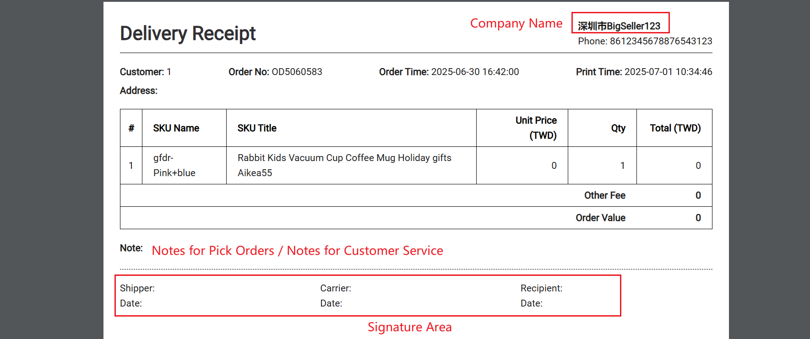Click the Delivery Receipt title
This screenshot has width=810, height=339.
[x=188, y=33]
